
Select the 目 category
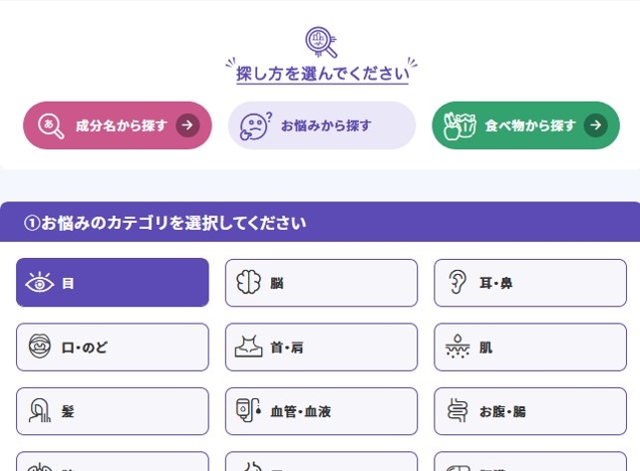113,283
